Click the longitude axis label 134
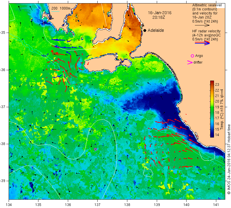The width and height of the screenshot is (231, 208). [x=9, y=205]
